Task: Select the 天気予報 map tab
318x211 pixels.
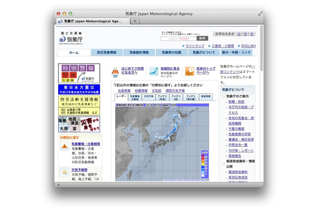Action: click(x=149, y=98)
